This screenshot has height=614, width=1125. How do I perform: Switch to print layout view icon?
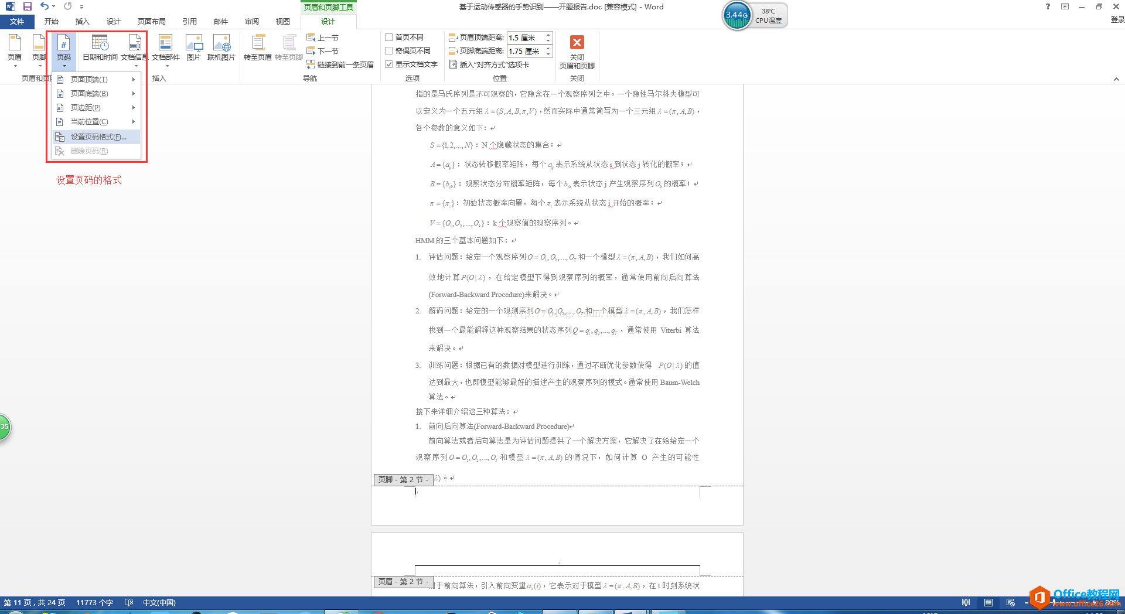coord(988,603)
